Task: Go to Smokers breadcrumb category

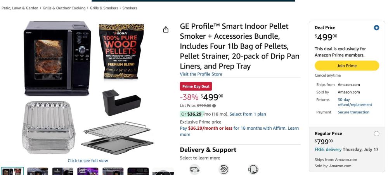Action: (130, 8)
